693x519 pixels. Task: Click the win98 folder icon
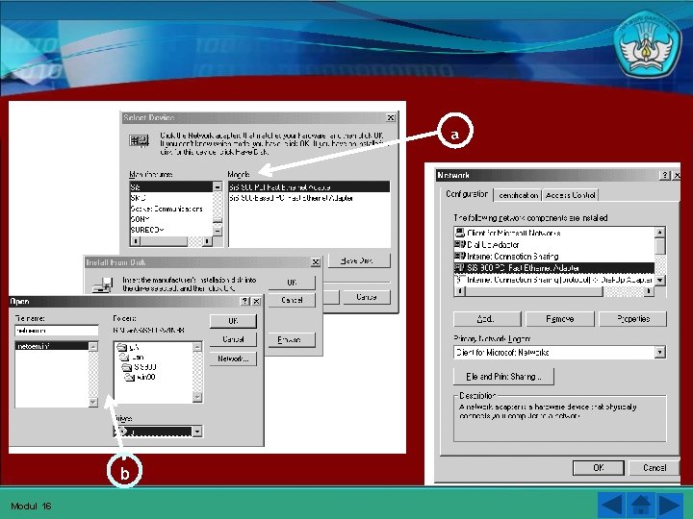130,378
